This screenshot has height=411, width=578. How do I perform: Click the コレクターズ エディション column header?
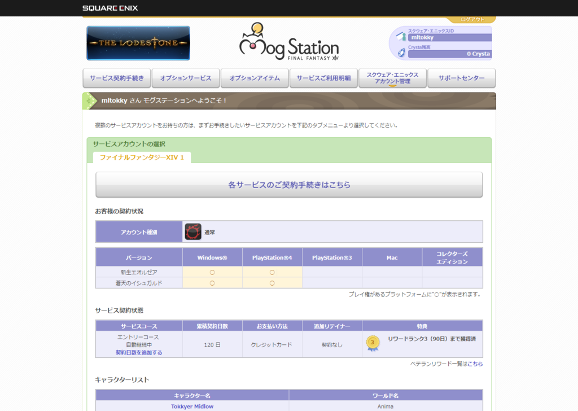click(x=452, y=257)
